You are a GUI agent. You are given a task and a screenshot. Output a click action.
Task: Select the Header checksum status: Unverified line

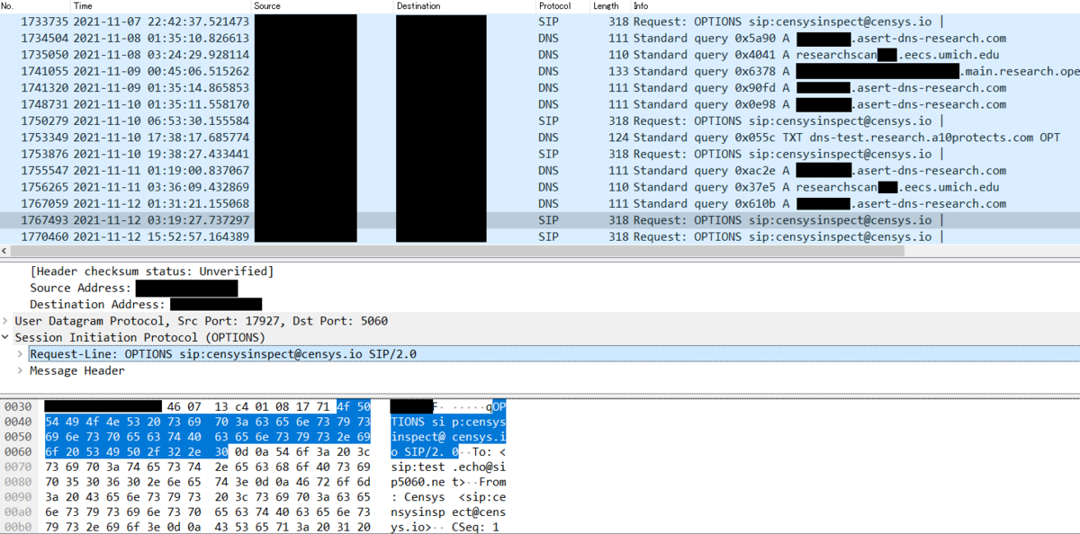[x=152, y=271]
